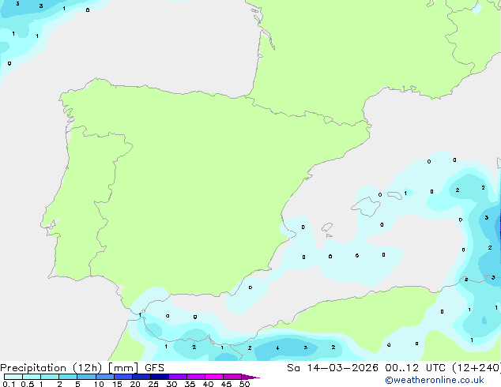Screen dimensions: 501x387
Task: Click the date "14-03-2026"
Action: (x=343, y=368)
